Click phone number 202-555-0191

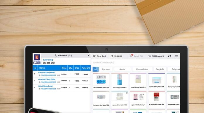pyautogui.click(x=49, y=63)
